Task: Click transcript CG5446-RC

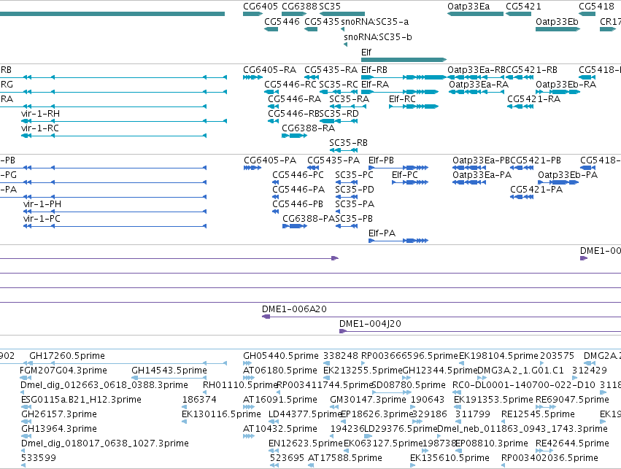Action: click(x=290, y=85)
